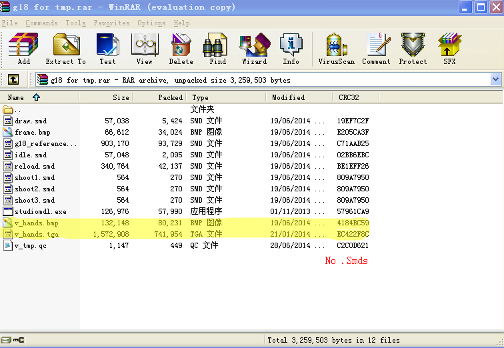Show archive Info
This screenshot has height=348, width=504.
(x=291, y=45)
